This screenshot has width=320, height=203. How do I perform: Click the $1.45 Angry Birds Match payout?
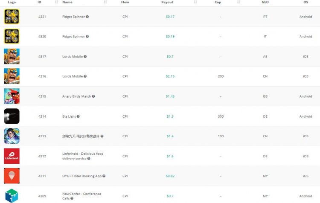[x=170, y=96]
